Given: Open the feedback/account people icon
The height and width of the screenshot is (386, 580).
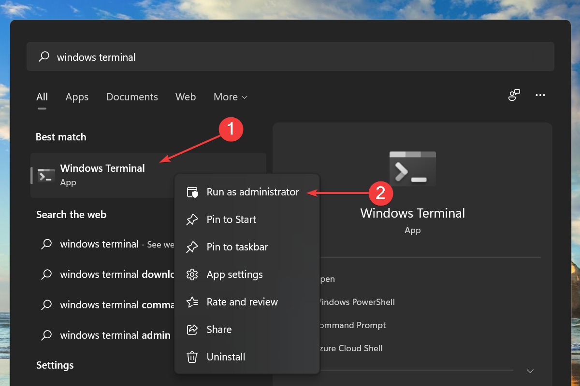Looking at the screenshot, I should 514,96.
